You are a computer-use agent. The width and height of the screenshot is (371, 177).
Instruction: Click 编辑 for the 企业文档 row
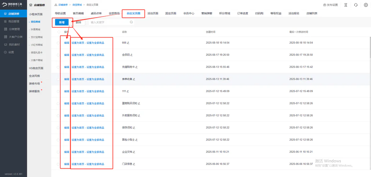click(67, 152)
